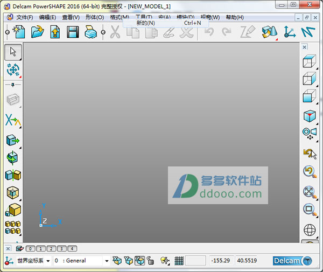Open the levels dialog icon
323x272 pixels.
20,248
